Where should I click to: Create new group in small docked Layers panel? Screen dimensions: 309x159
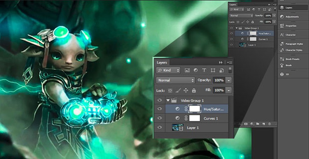258,124
